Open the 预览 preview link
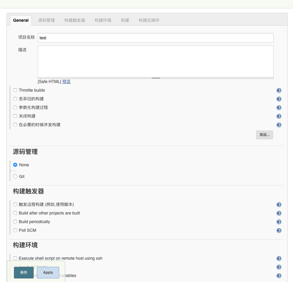The height and width of the screenshot is (282, 293). [66, 82]
